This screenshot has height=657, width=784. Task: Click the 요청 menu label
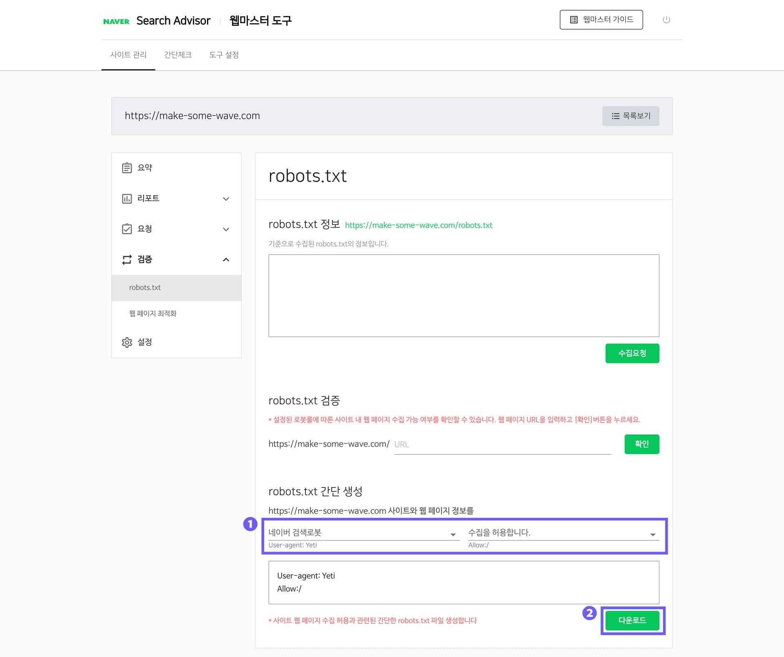[x=145, y=229]
